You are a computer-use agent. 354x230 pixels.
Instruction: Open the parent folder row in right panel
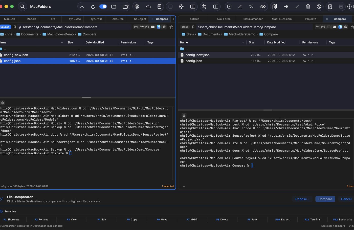coord(266,49)
